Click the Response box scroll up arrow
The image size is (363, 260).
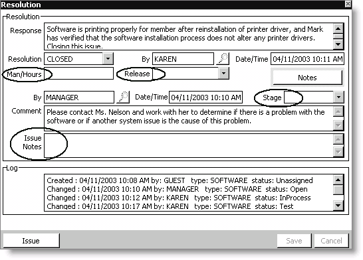tap(338, 29)
